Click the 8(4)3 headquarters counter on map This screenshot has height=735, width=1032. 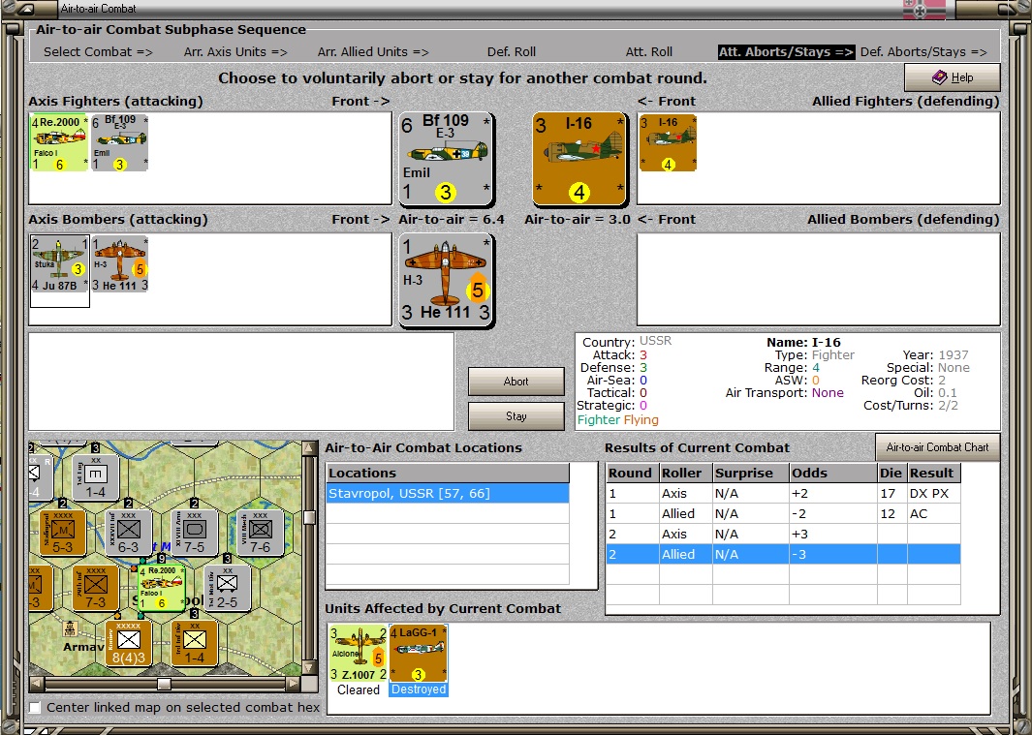click(129, 644)
